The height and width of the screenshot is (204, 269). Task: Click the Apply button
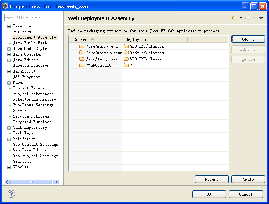click(x=248, y=179)
